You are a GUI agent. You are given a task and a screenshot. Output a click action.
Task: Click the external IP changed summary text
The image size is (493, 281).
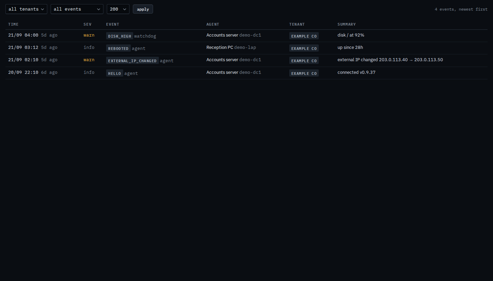[x=390, y=60]
